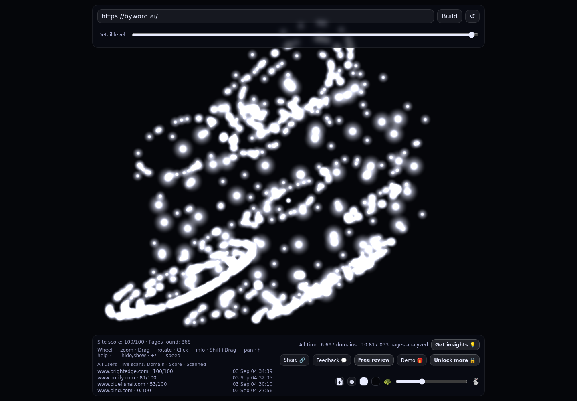Click the Build button
The width and height of the screenshot is (577, 401).
pos(450,16)
